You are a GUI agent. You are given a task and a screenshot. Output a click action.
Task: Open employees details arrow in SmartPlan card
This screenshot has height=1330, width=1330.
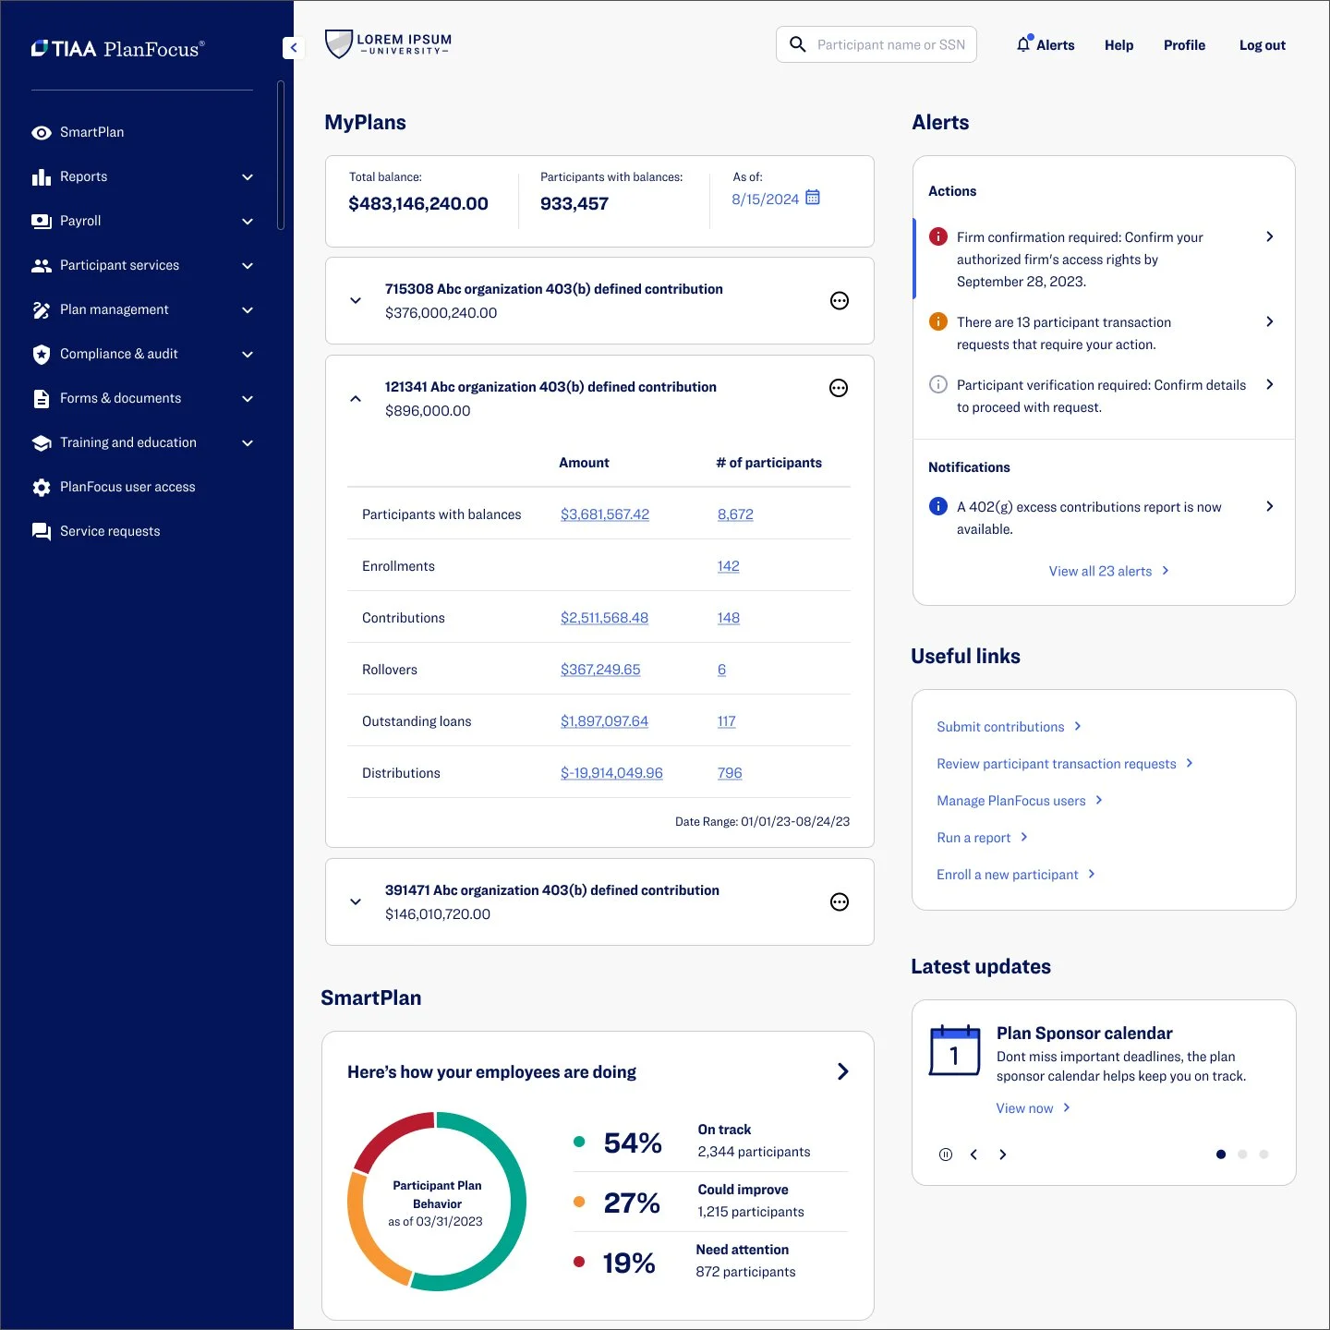(x=842, y=1071)
